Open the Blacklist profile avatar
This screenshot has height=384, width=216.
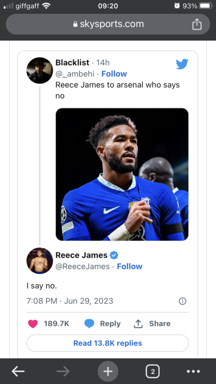click(40, 71)
